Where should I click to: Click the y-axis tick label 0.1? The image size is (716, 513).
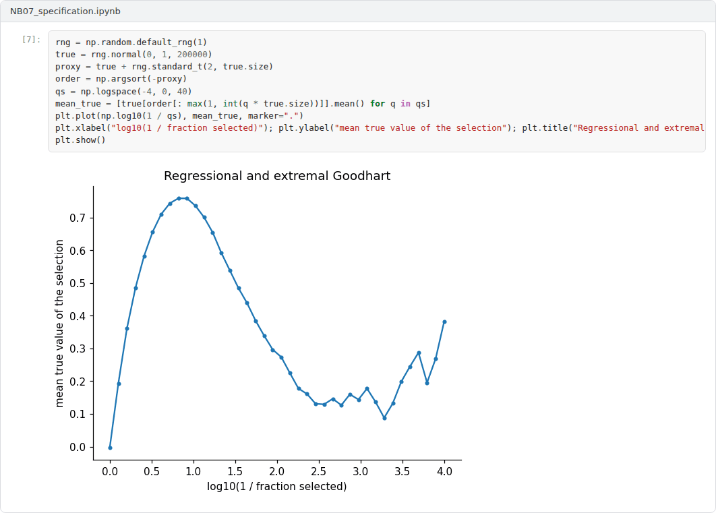pos(77,415)
